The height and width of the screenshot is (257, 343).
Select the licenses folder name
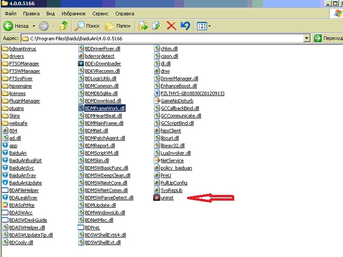tap(17, 93)
